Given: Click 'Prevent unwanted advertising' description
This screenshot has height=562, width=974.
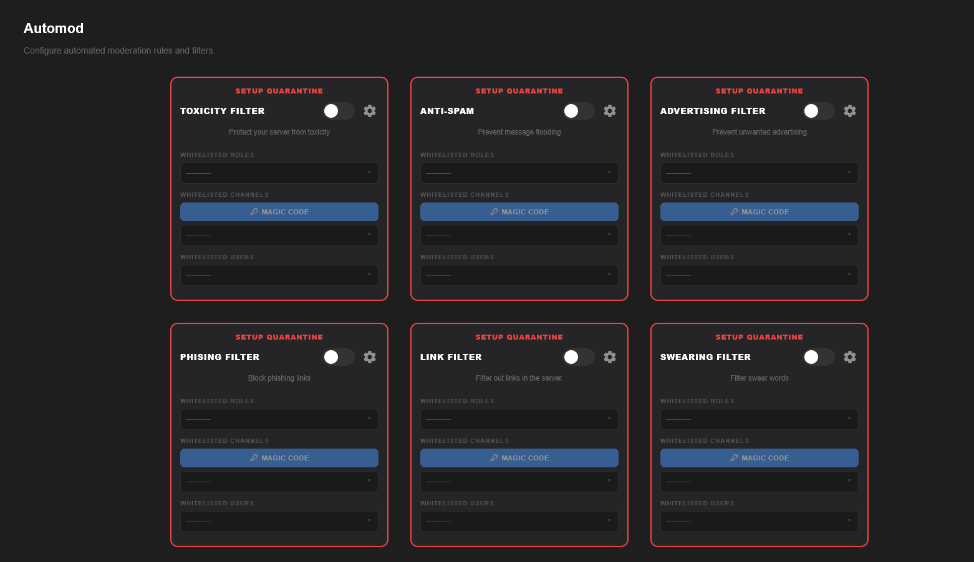Looking at the screenshot, I should coord(759,132).
